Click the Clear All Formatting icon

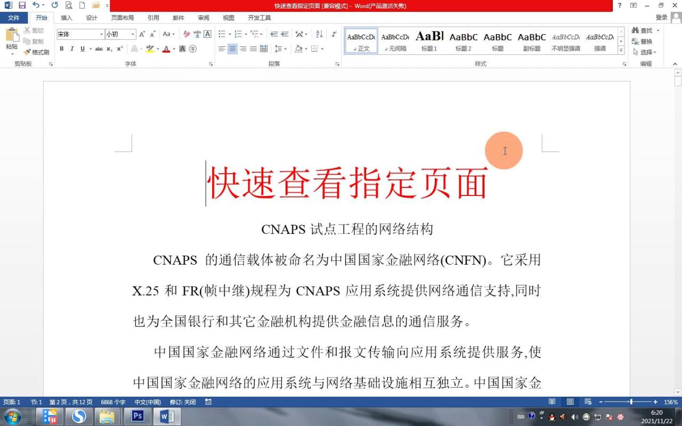(186, 34)
